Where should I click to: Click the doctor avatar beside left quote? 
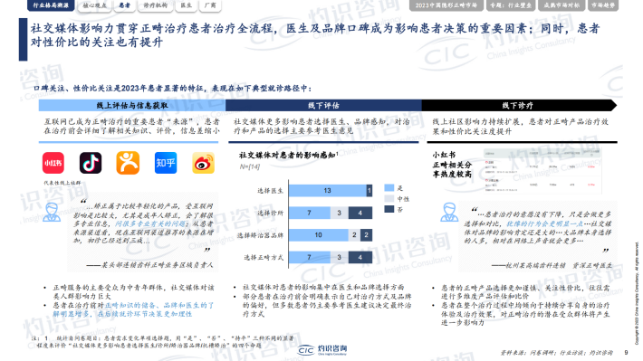coord(52,213)
